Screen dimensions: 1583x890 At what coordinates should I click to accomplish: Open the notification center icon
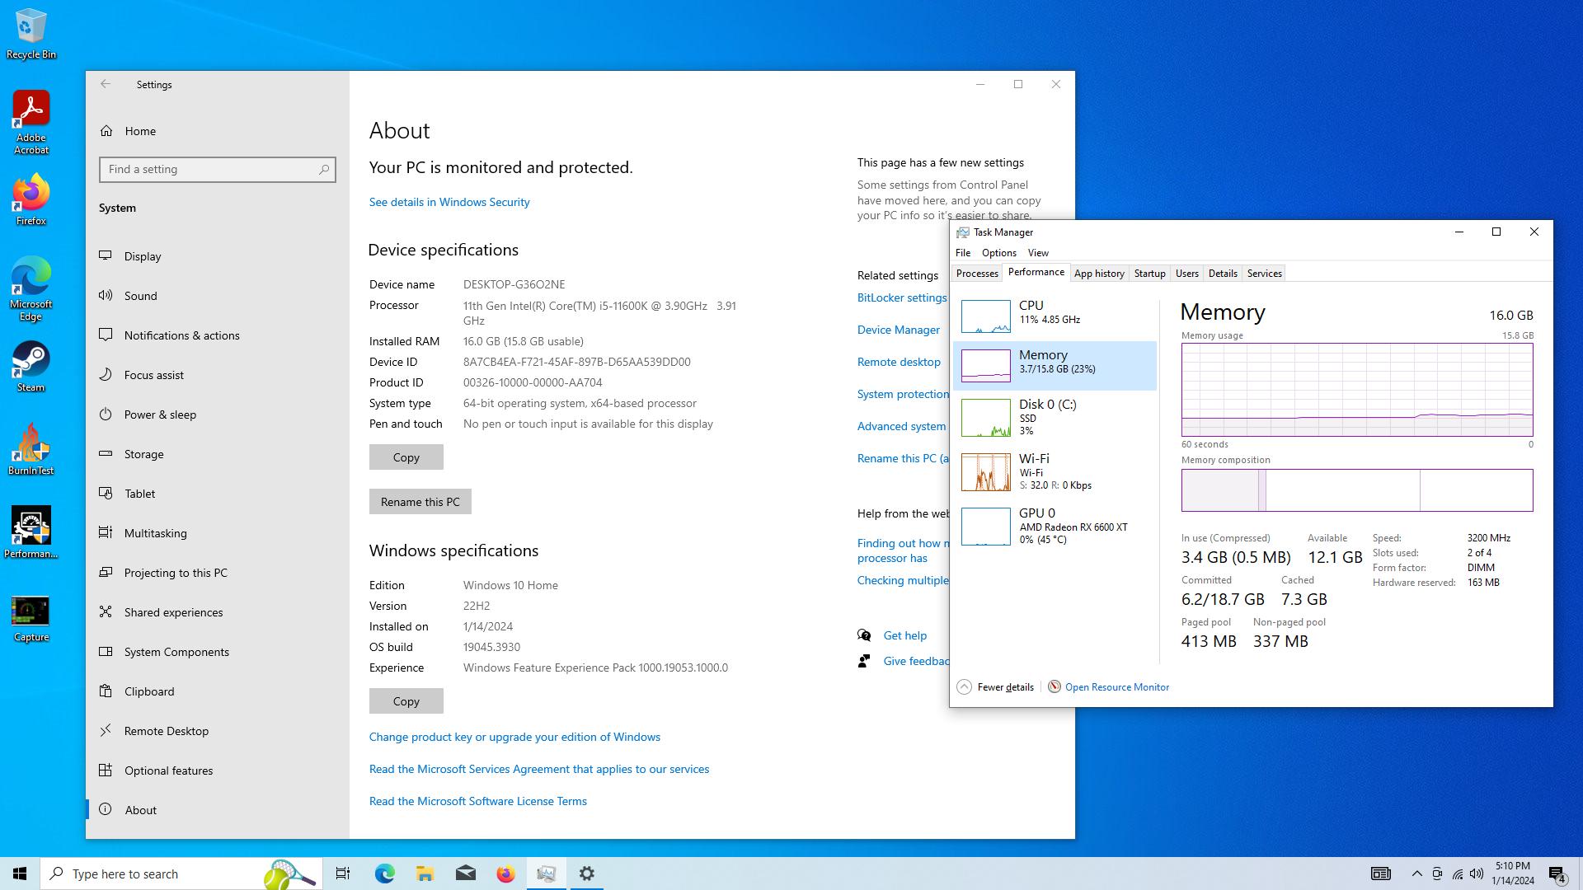coord(1557,874)
